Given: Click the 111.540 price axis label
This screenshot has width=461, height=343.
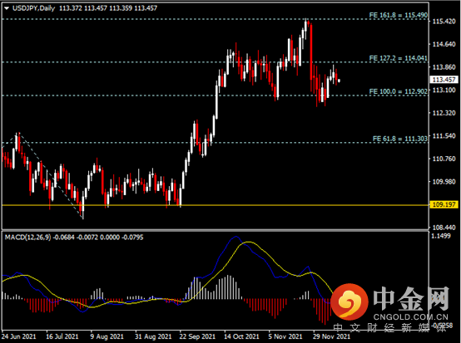Looking at the screenshot, I should click(444, 136).
